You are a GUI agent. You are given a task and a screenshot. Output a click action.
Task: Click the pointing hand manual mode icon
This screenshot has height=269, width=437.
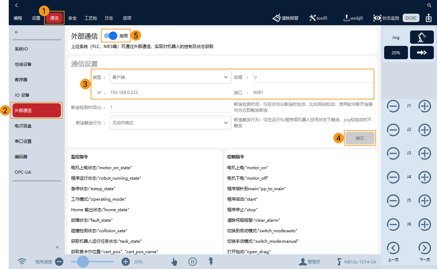tap(174, 262)
